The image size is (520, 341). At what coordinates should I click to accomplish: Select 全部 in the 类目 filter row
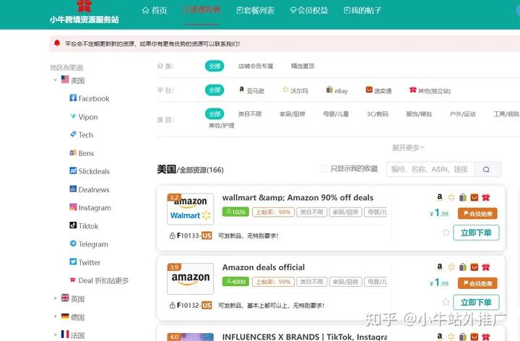click(214, 113)
